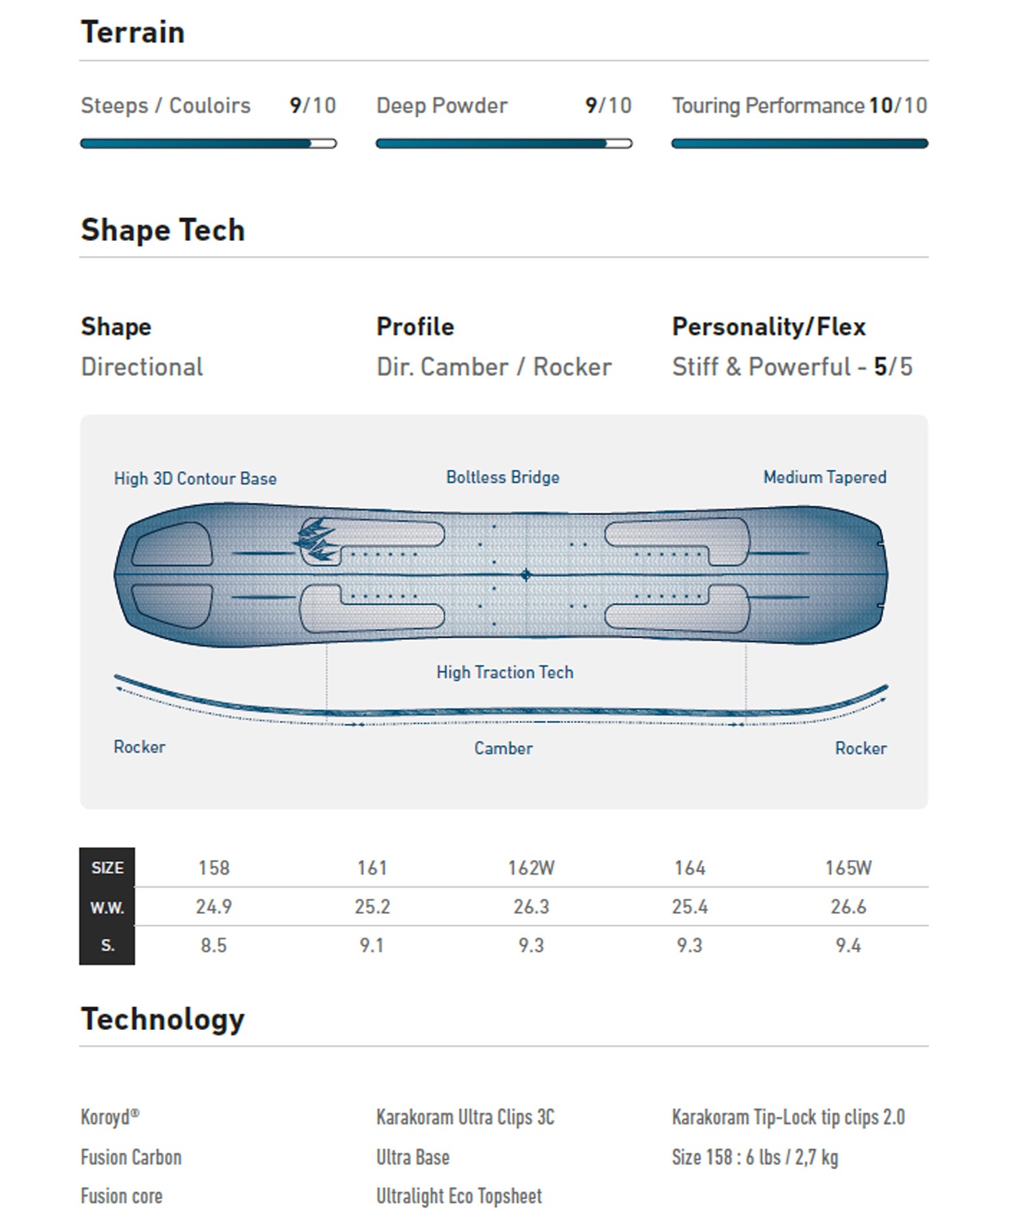
Task: Choose the 165W size column header
Action: 848,867
